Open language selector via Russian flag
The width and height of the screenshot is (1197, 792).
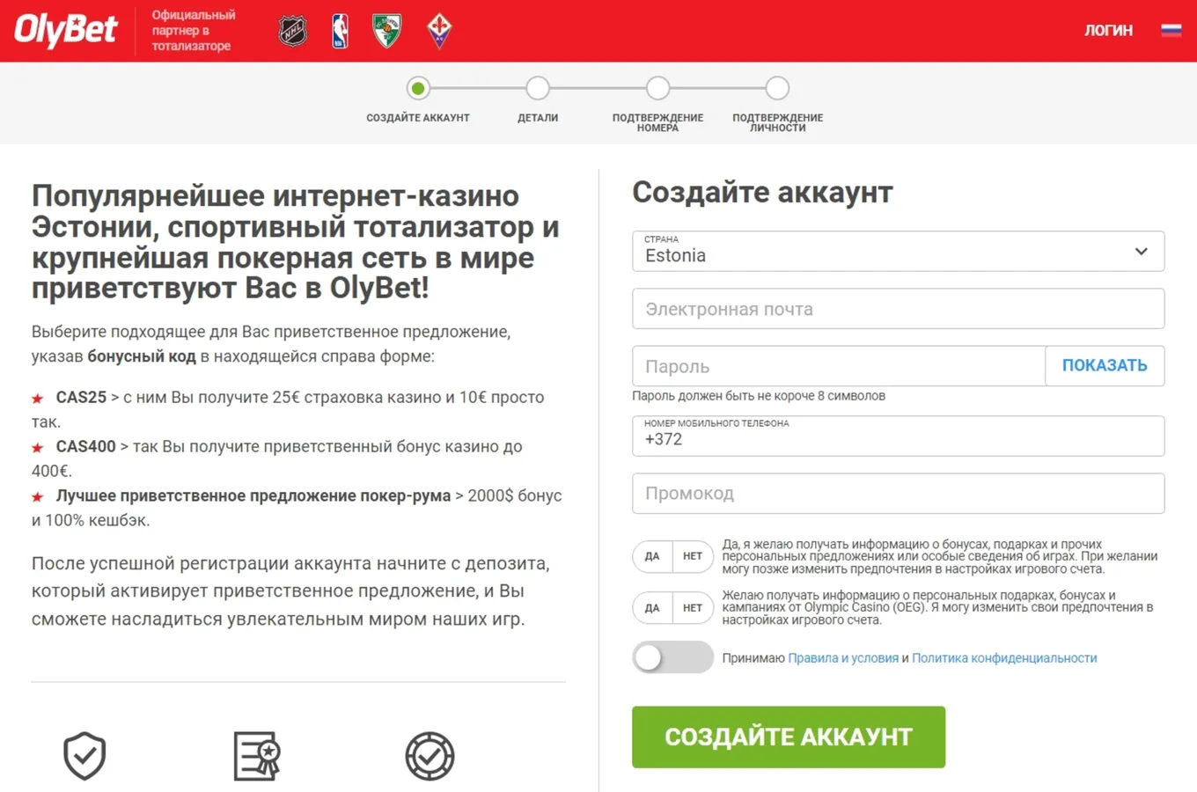(x=1171, y=31)
